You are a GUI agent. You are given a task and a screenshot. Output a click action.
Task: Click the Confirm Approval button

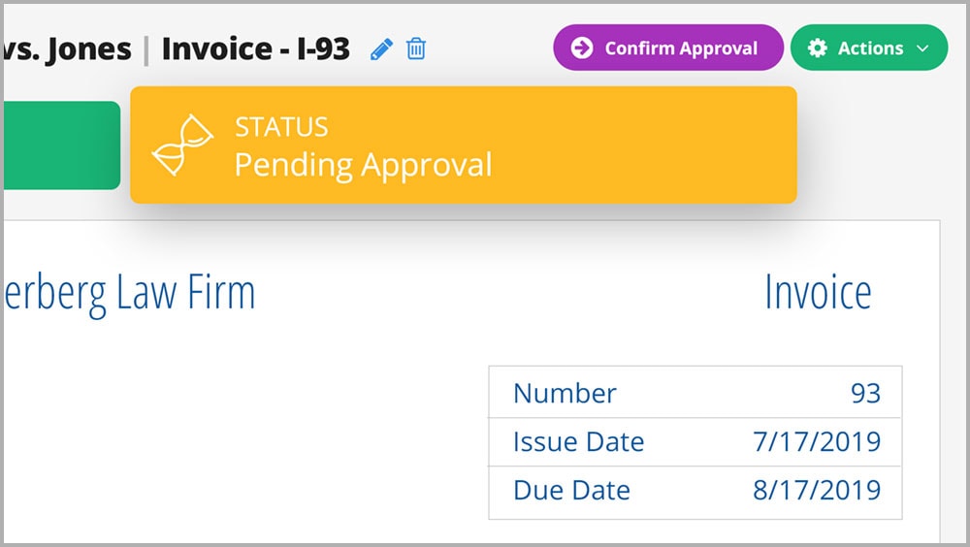(x=668, y=48)
